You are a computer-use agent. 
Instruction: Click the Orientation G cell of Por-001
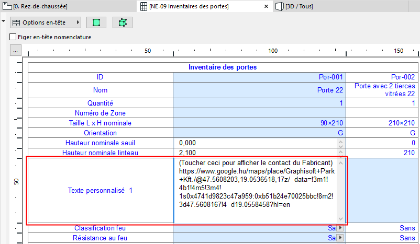[260, 133]
